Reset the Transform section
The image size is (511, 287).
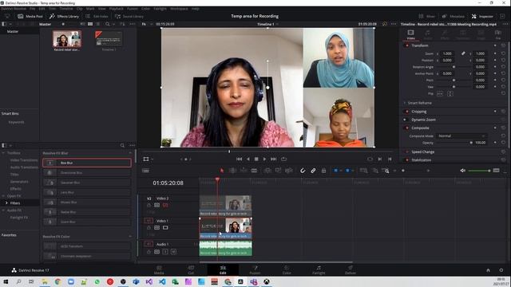coord(503,45)
